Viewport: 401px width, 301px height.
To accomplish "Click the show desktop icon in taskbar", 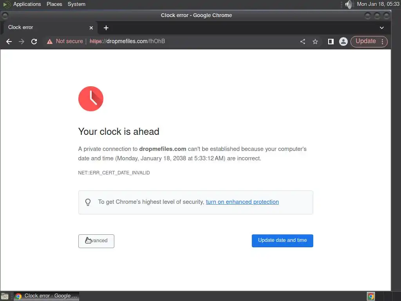I will pos(5,296).
